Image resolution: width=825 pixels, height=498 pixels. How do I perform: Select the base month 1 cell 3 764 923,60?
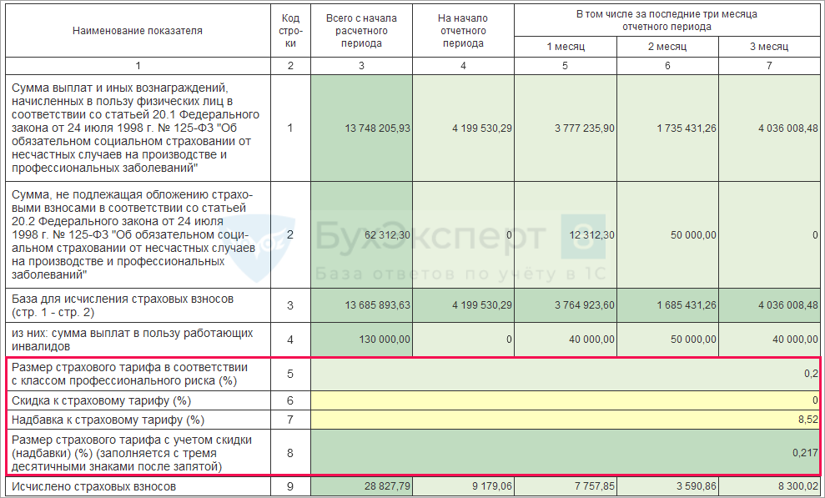click(x=566, y=305)
